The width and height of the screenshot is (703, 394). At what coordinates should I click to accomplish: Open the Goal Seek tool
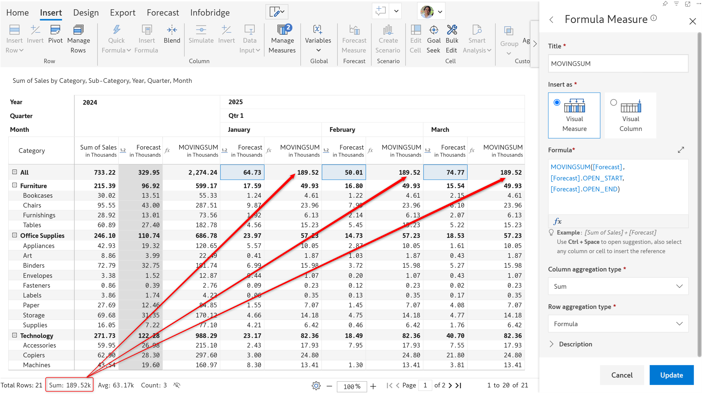[434, 30]
